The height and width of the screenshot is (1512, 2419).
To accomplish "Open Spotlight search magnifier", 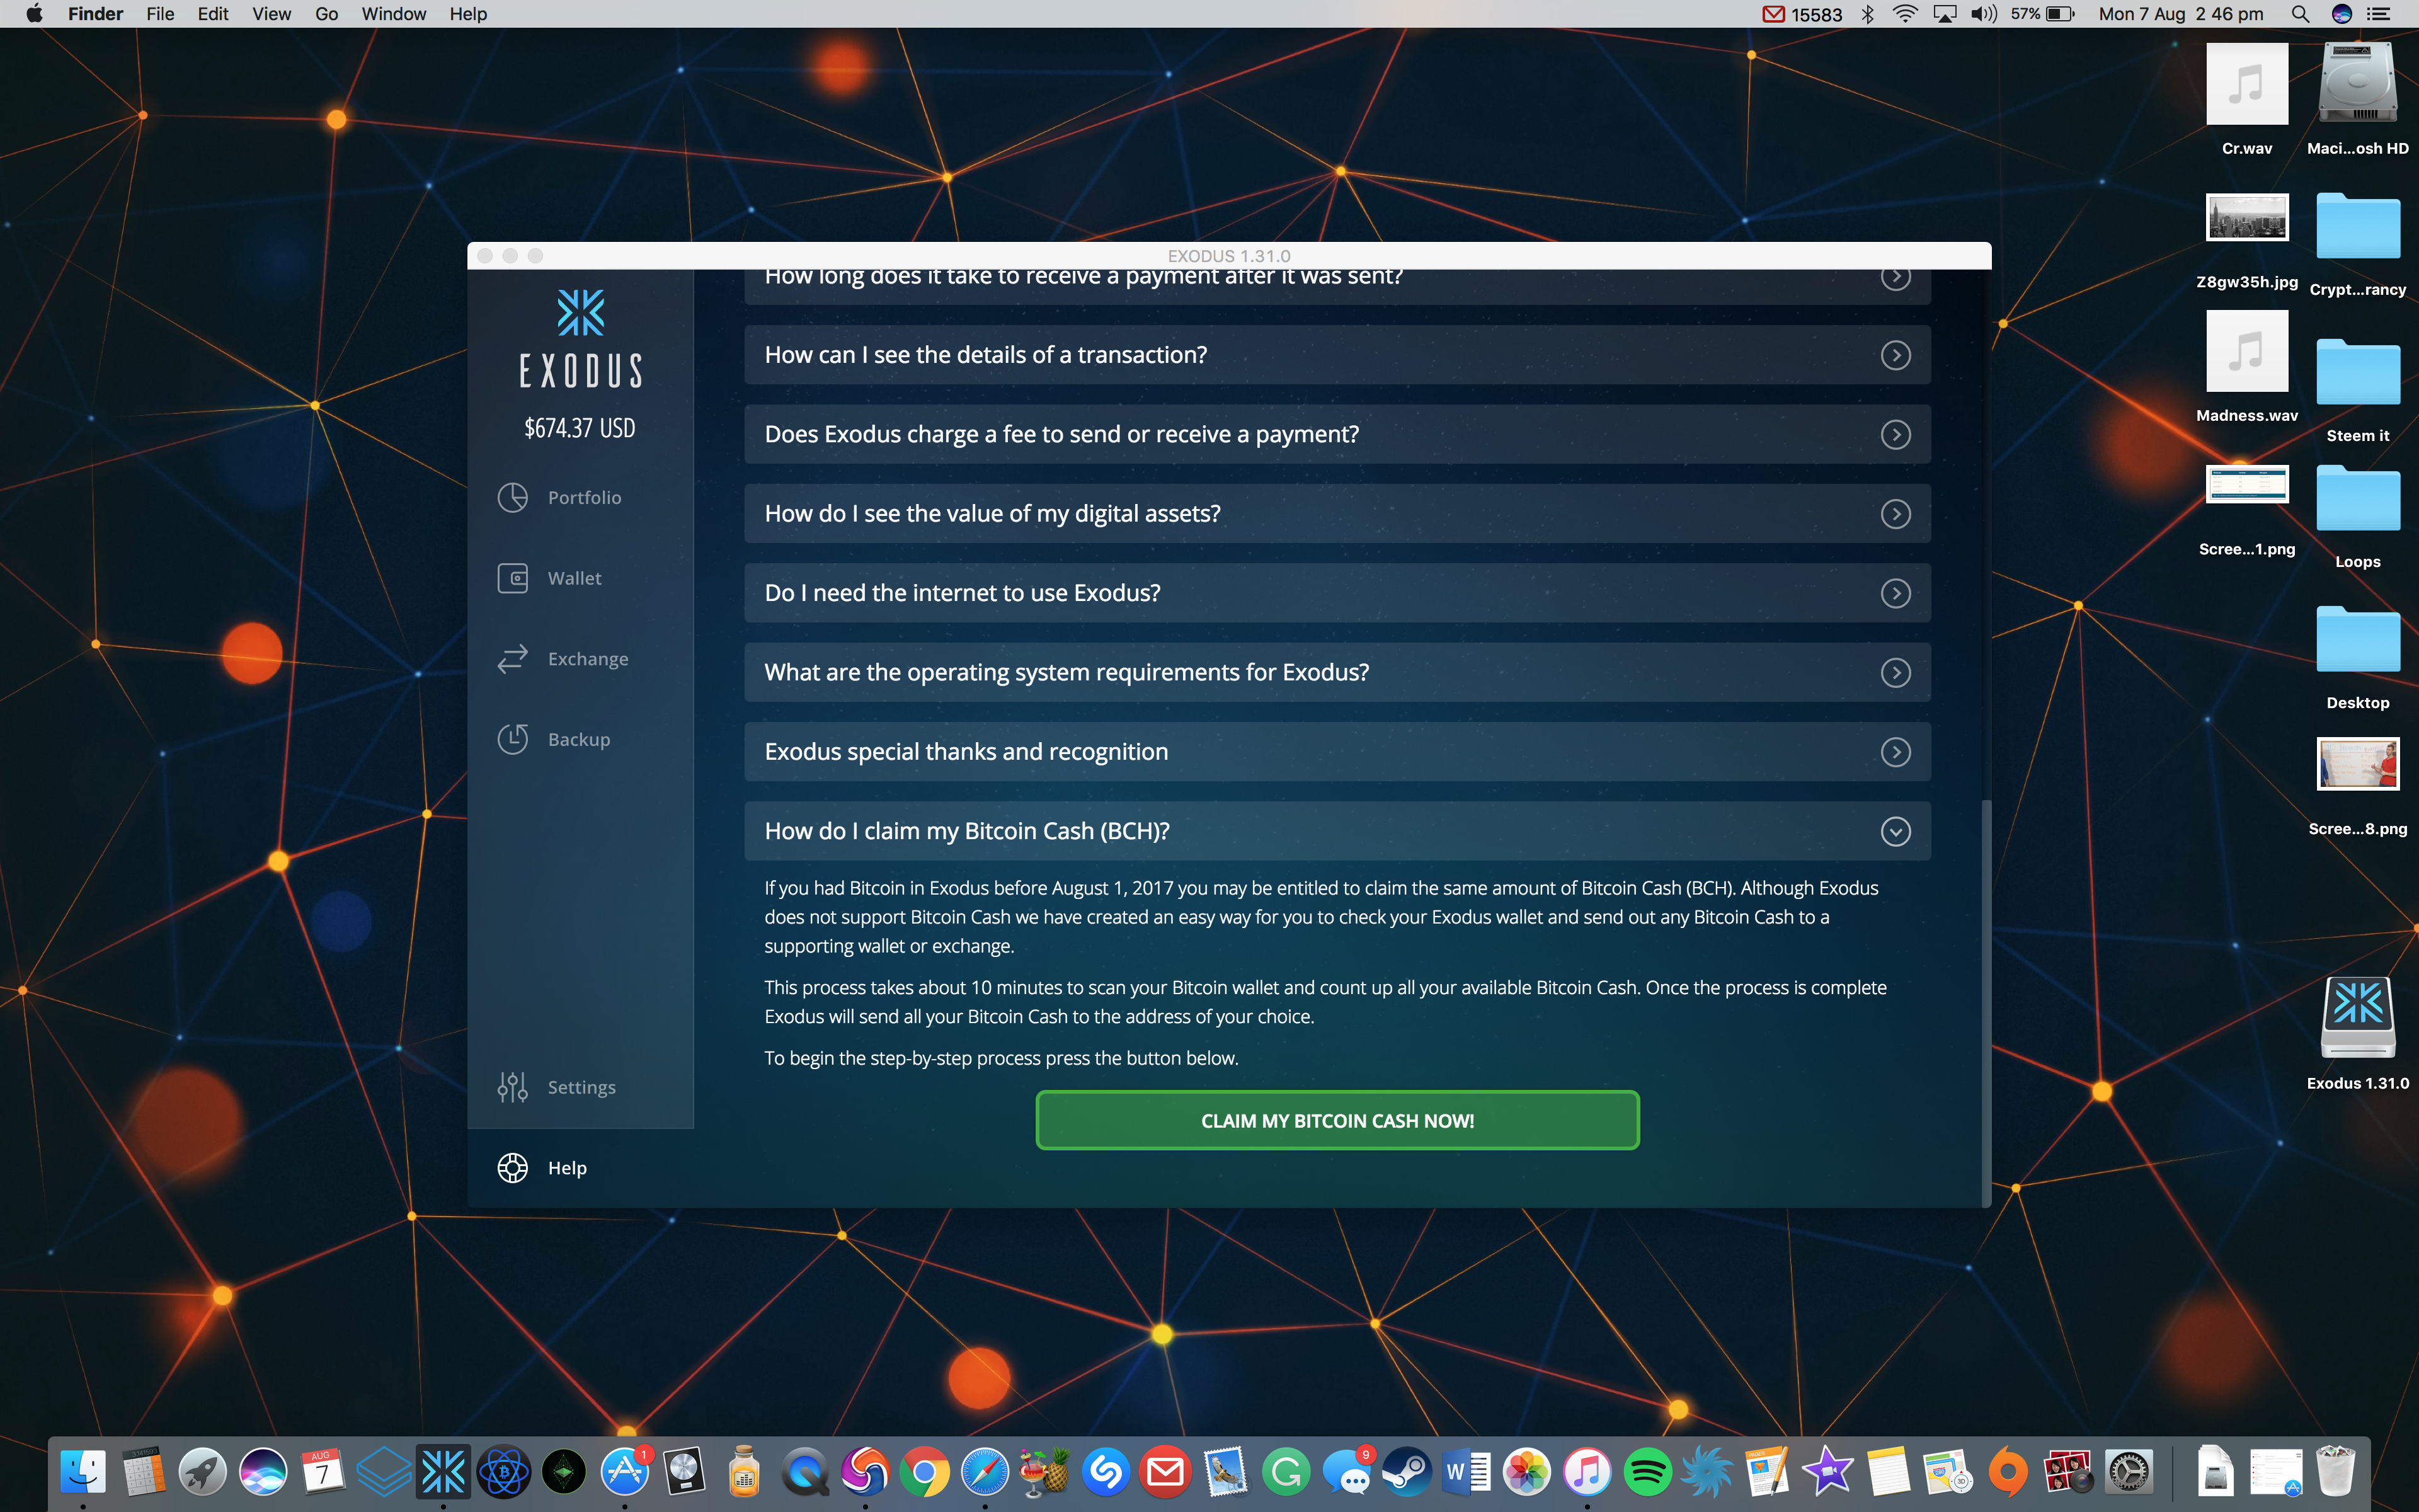I will [x=2300, y=14].
